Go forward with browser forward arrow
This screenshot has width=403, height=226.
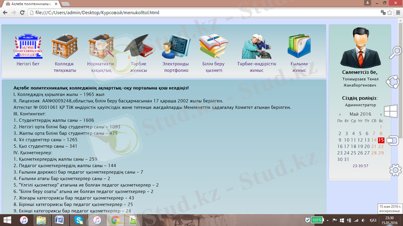pyautogui.click(x=14, y=13)
